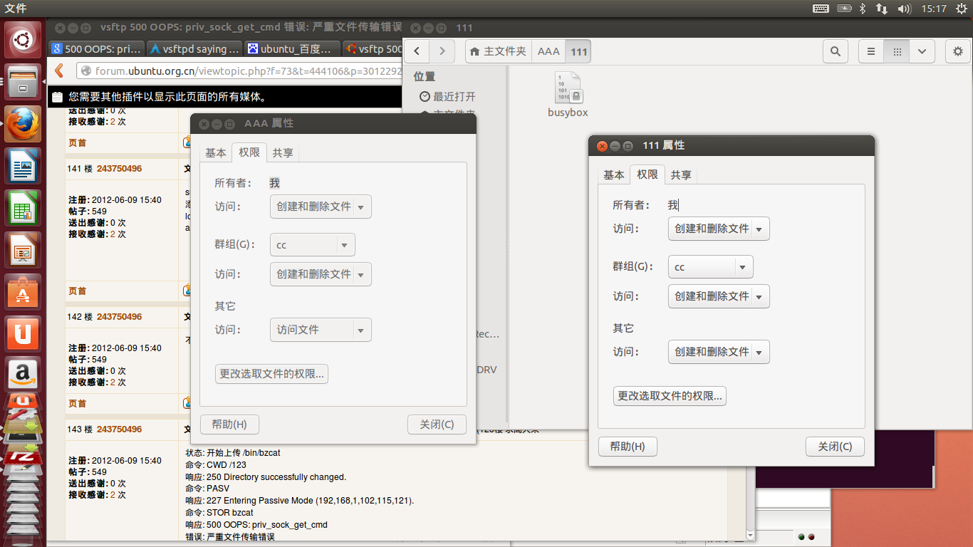Open LibreOffice Calc from the launcher
Viewport: 973px width, 547px height.
pos(24,208)
